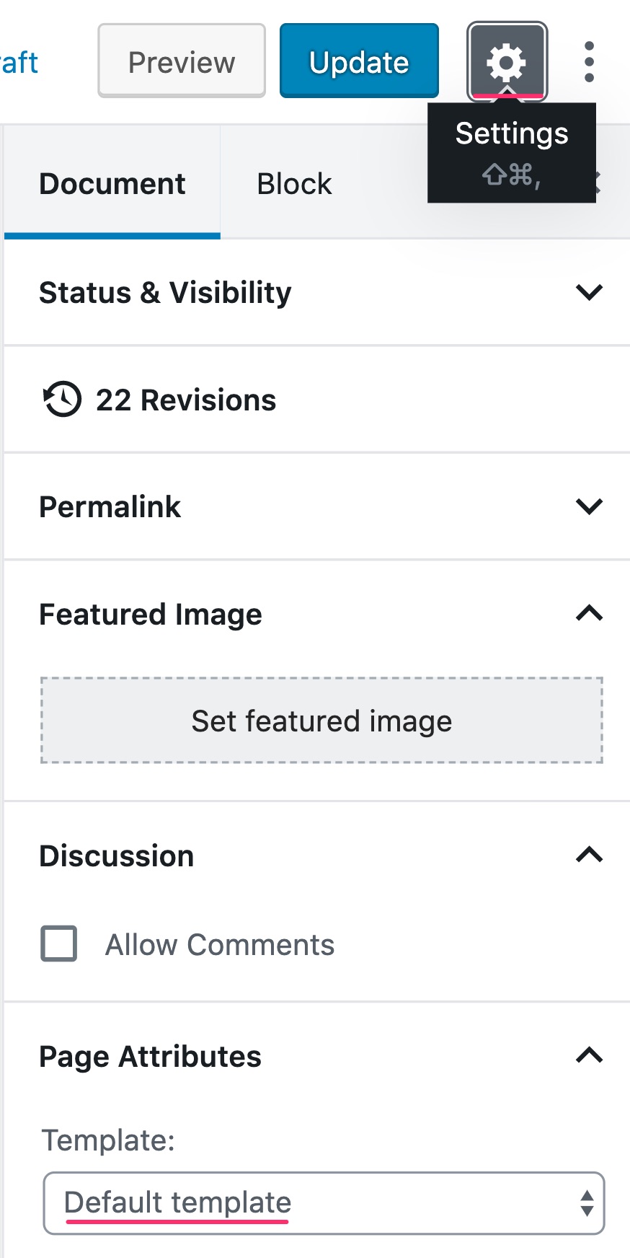Click the Set featured image area
This screenshot has width=630, height=1258.
tap(321, 721)
